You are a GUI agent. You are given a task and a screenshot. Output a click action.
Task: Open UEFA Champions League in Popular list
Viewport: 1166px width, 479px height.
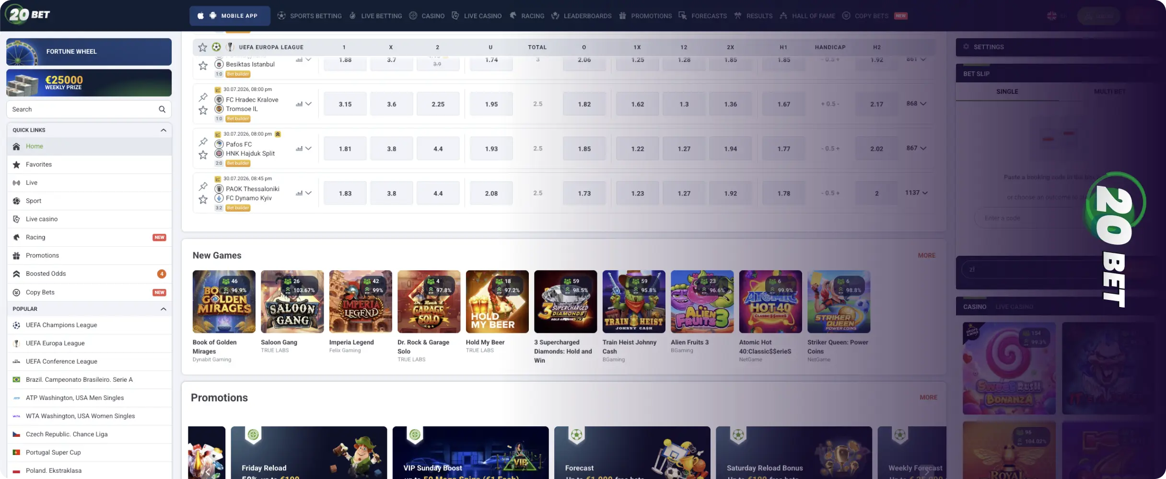pos(89,325)
